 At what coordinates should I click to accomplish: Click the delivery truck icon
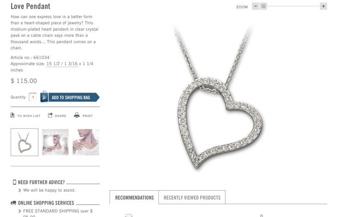click(x=13, y=203)
